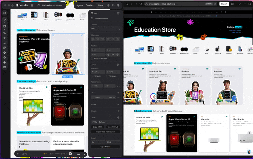Toggle the left sidebar panel icon
The width and height of the screenshot is (253, 159).
[4, 13]
